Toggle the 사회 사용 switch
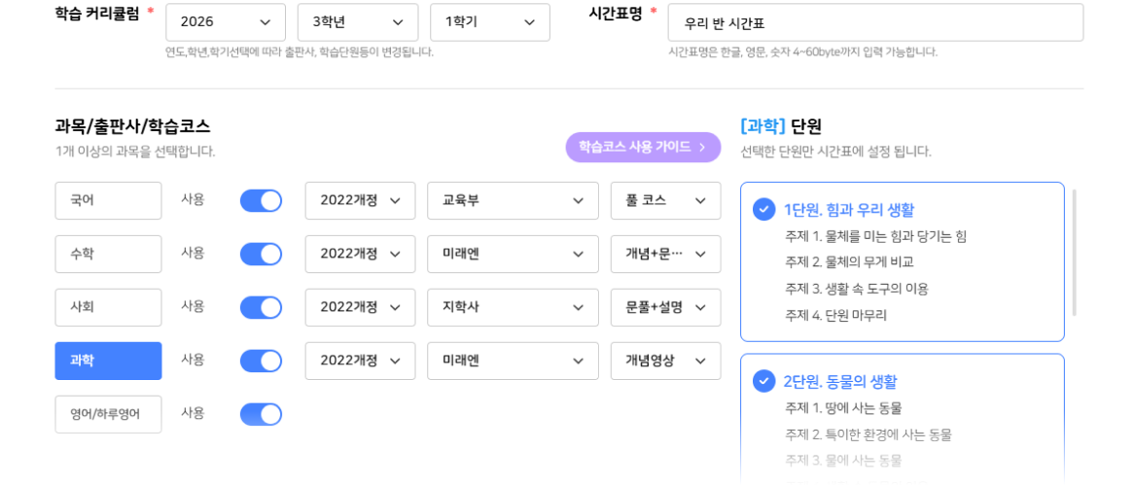This screenshot has width=1134, height=485. coord(261,307)
